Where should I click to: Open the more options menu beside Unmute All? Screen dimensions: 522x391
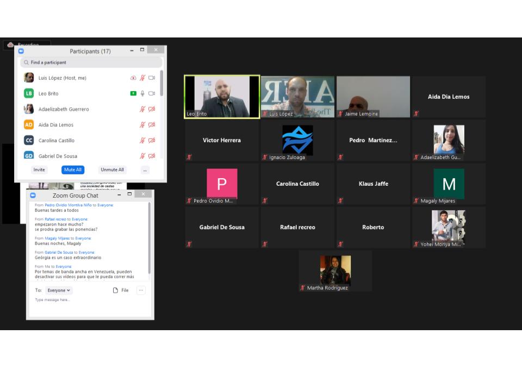[145, 170]
